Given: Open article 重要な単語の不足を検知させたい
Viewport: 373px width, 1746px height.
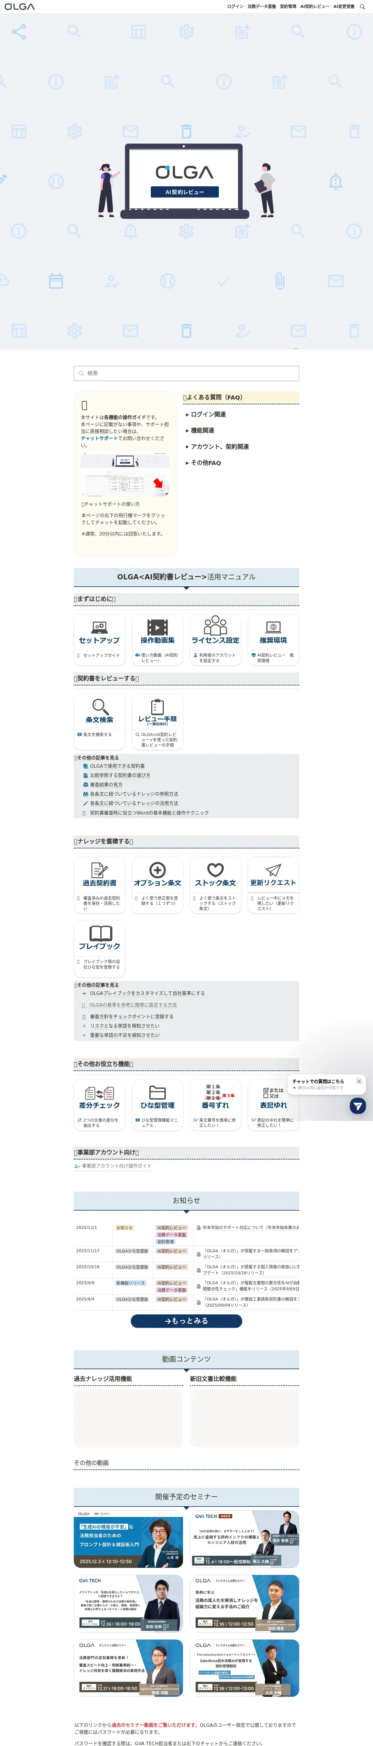Looking at the screenshot, I should (x=125, y=1035).
